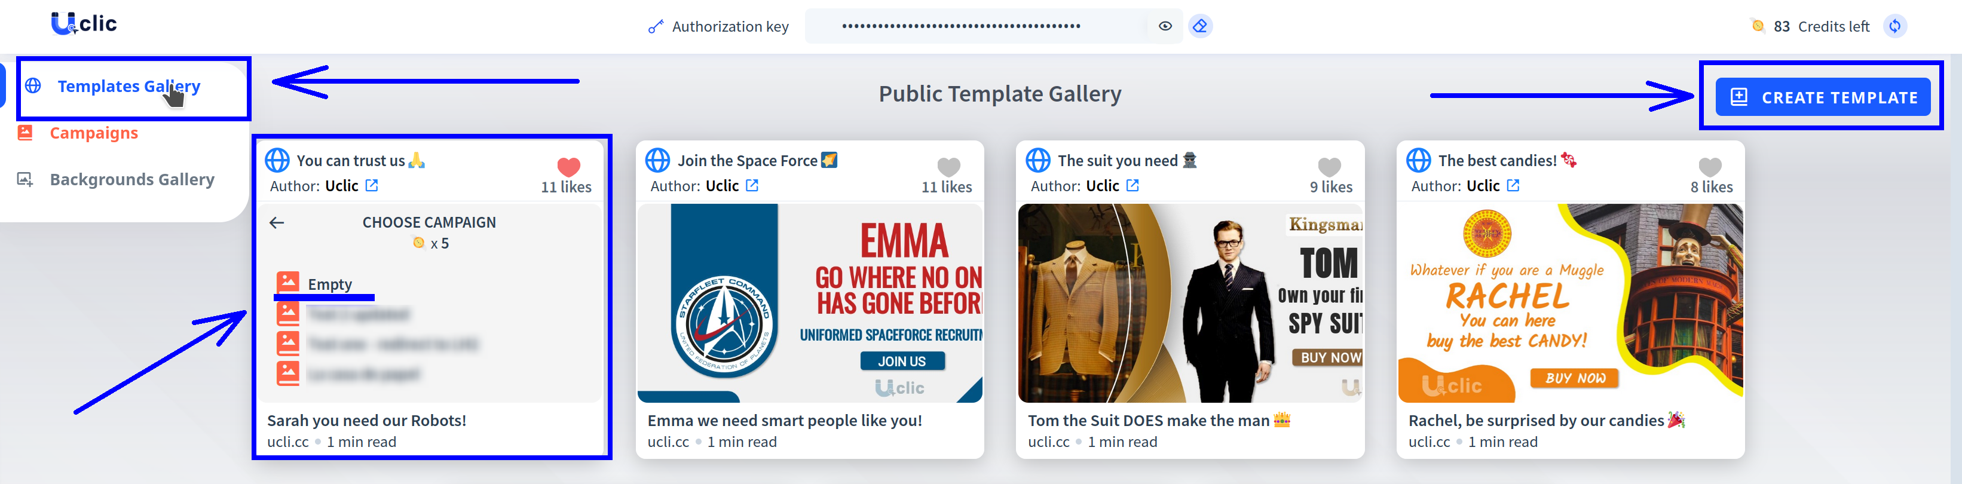Show the hidden authorization key
Image resolution: width=1962 pixels, height=484 pixels.
(1165, 26)
